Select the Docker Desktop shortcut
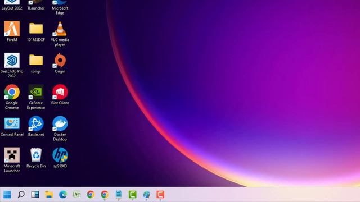Screen dimensions: 360x202 pyautogui.click(x=60, y=128)
